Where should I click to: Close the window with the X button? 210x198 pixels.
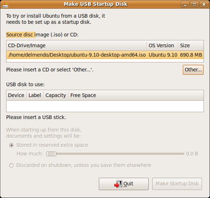point(204,4)
